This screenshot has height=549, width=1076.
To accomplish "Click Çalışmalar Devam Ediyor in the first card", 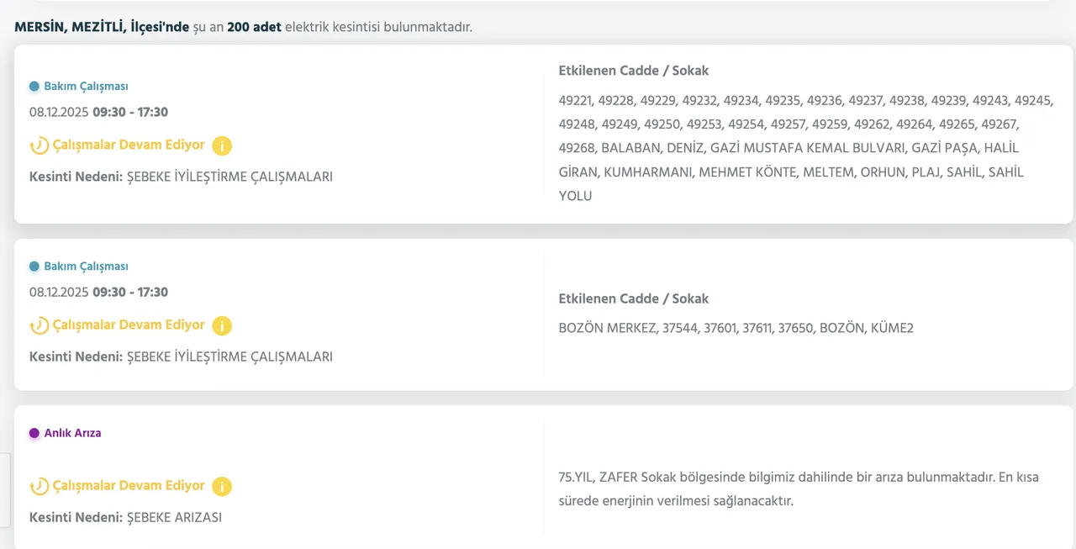I will point(129,145).
